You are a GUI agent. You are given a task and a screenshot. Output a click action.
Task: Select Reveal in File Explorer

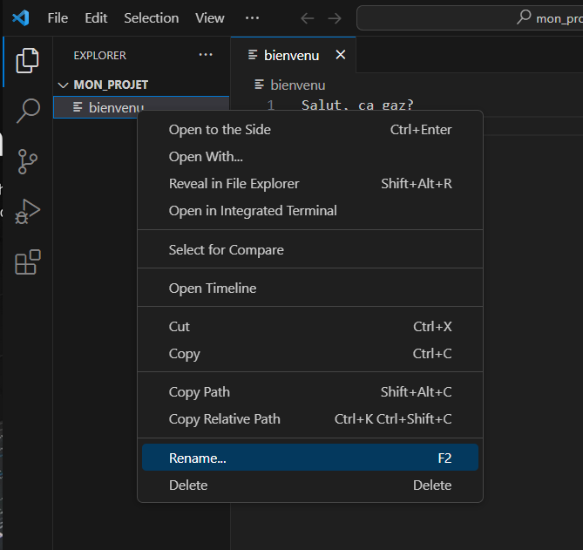coord(310,184)
